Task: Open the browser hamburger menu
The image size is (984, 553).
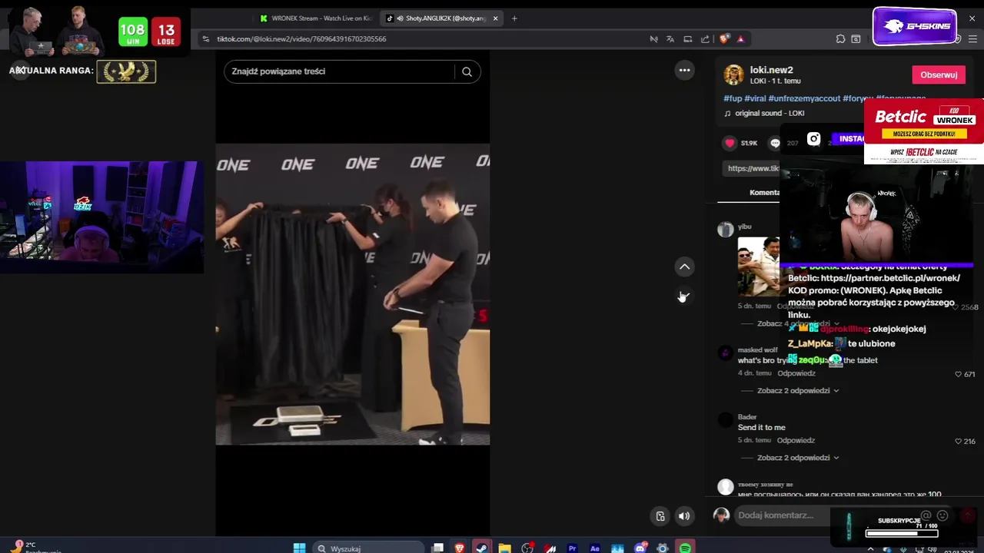Action: coord(972,39)
